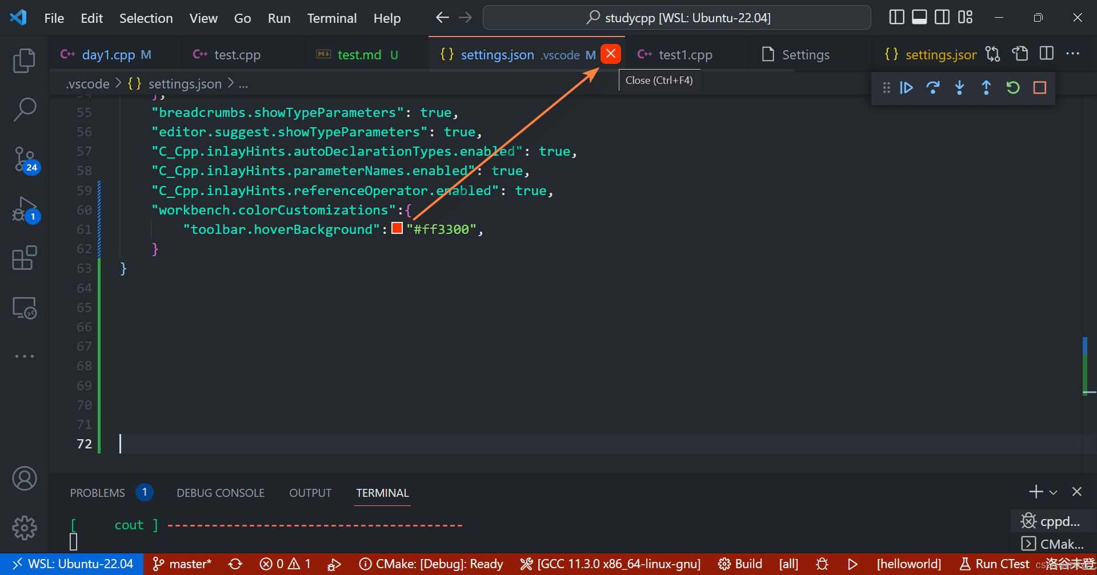Click .vscode breadcrumb folder
The width and height of the screenshot is (1097, 575).
(x=87, y=84)
